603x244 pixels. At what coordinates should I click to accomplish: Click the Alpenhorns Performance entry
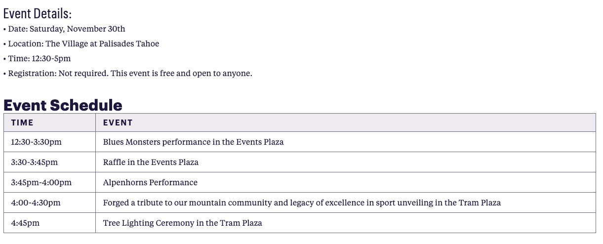[150, 182]
